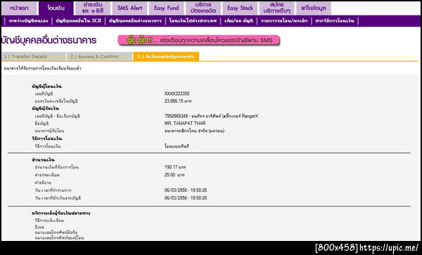
Task: Click the บัญชีผู้รับเงิน section header
Action: point(45,109)
